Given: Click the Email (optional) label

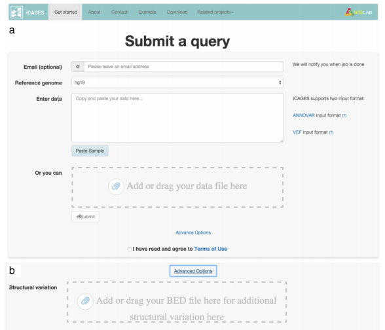Looking at the screenshot, I should point(43,67).
